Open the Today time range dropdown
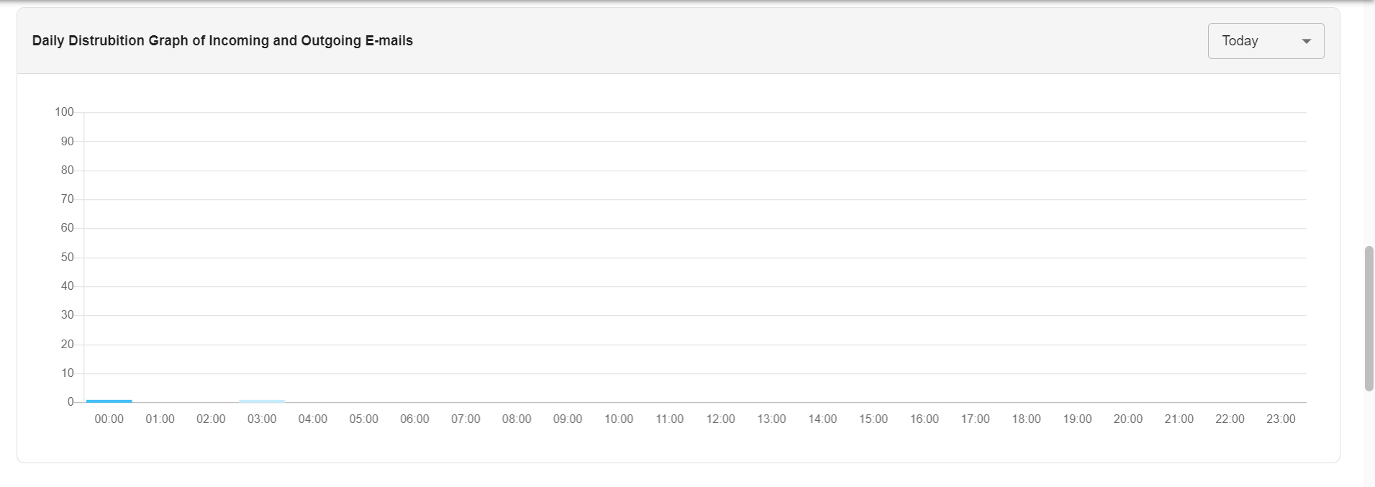This screenshot has height=487, width=1375. (1266, 41)
